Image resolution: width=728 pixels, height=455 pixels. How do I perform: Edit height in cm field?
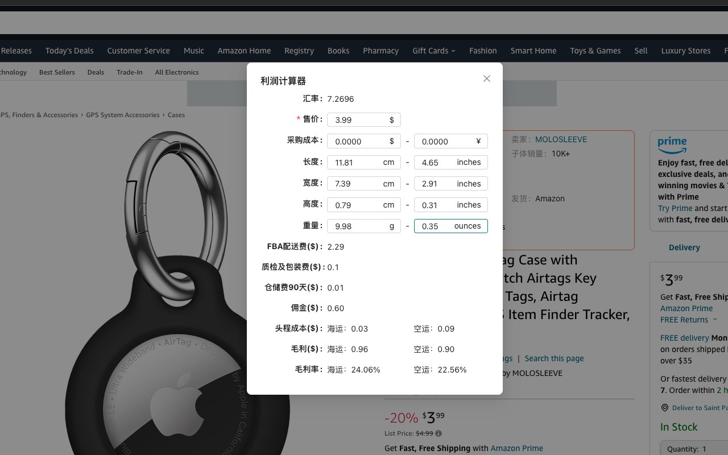click(364, 205)
